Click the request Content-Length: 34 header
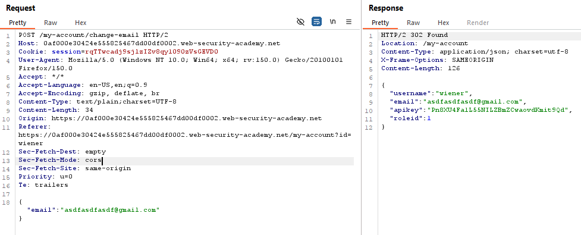 click(56, 110)
